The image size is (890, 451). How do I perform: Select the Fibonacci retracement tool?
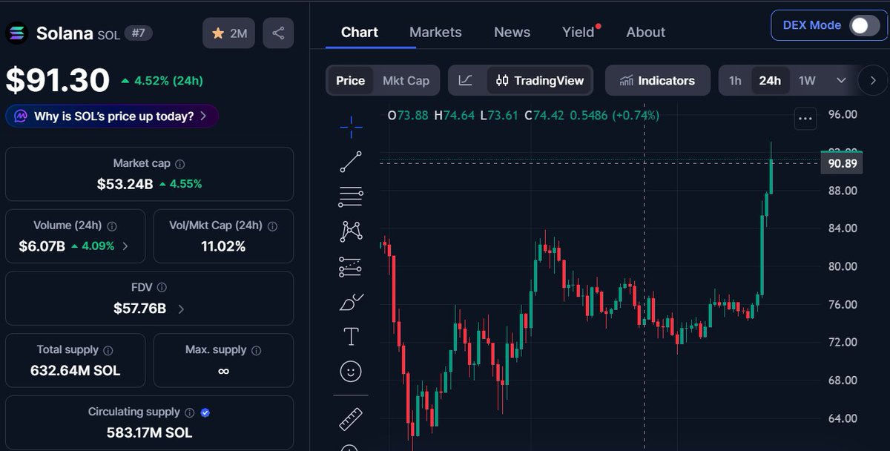(x=351, y=197)
